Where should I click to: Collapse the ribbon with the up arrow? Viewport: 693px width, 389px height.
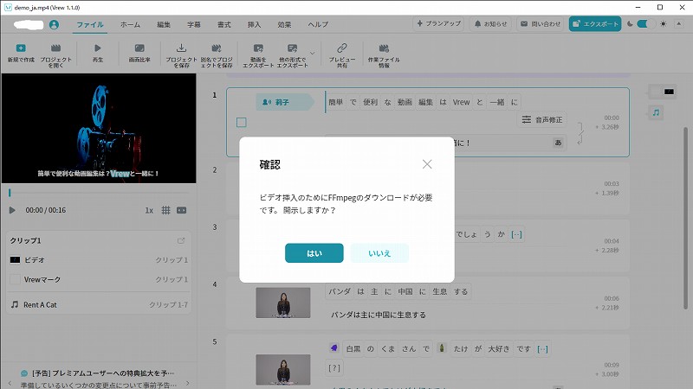[x=679, y=24]
